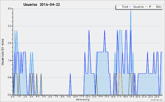Click the '0 h' x-axis label

point(12,97)
